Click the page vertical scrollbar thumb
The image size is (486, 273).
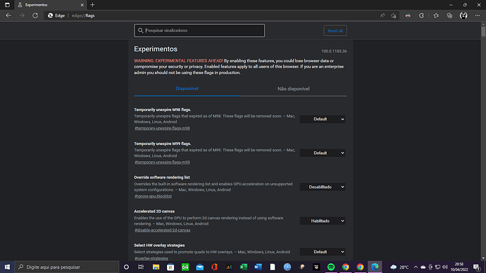(483, 31)
